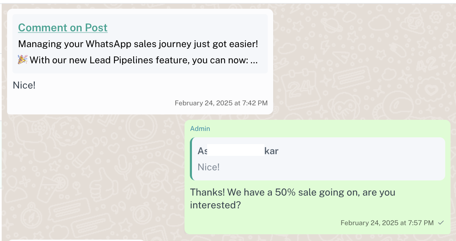This screenshot has height=241, width=456.
Task: Click the party popper emoji
Action: point(23,60)
